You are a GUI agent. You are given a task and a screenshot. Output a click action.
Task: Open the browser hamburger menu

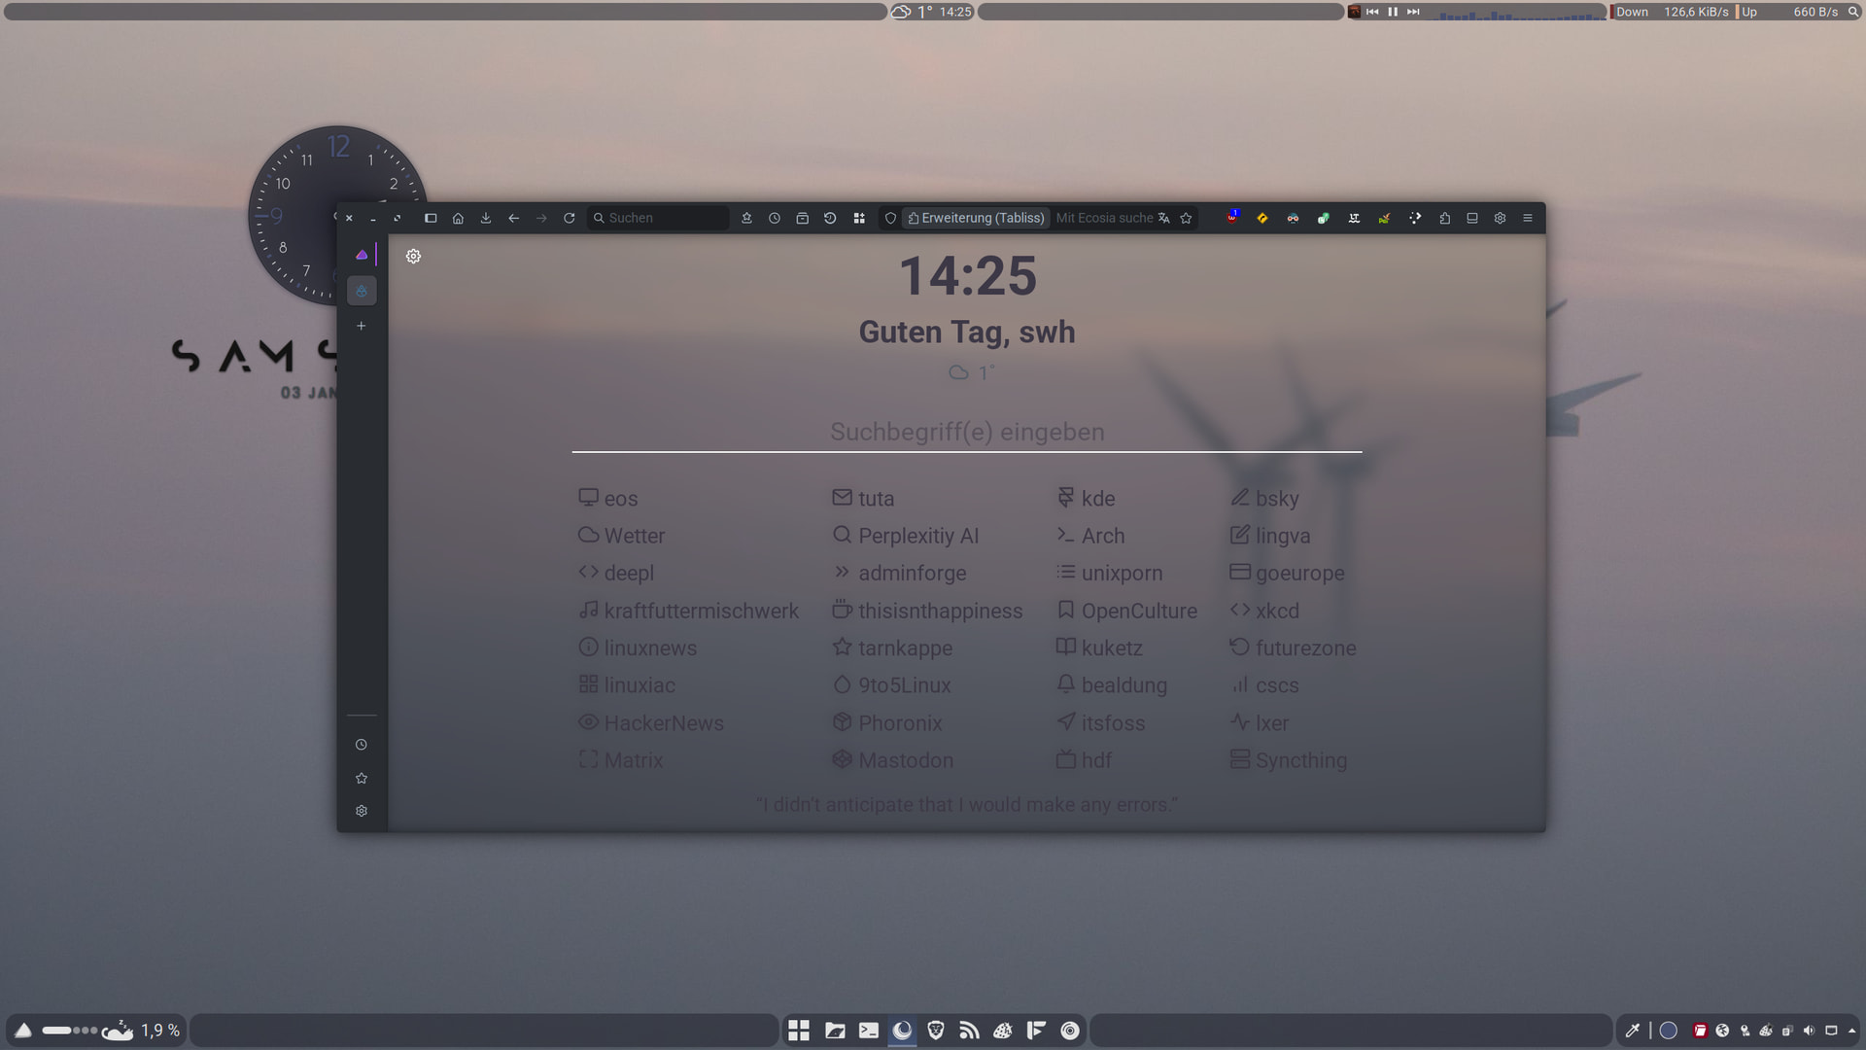[x=1528, y=218]
